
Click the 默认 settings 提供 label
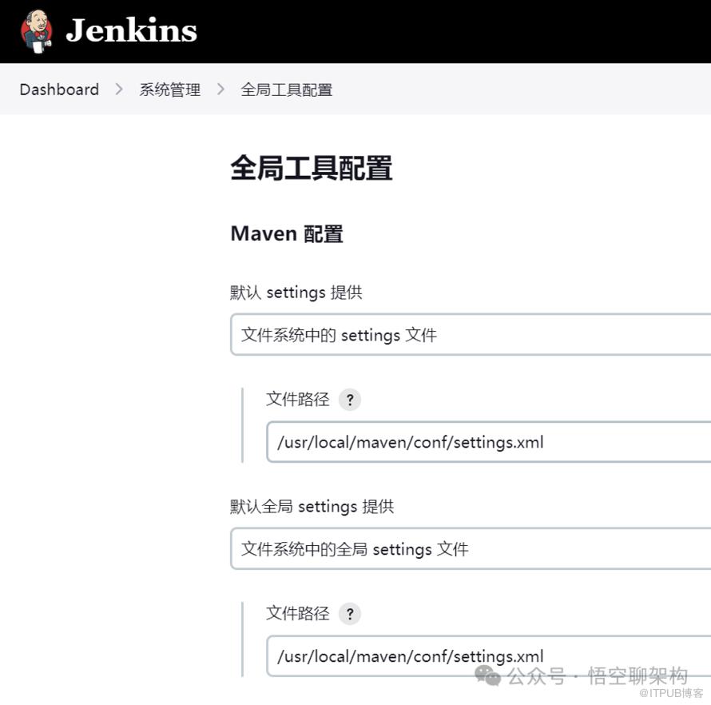(296, 293)
